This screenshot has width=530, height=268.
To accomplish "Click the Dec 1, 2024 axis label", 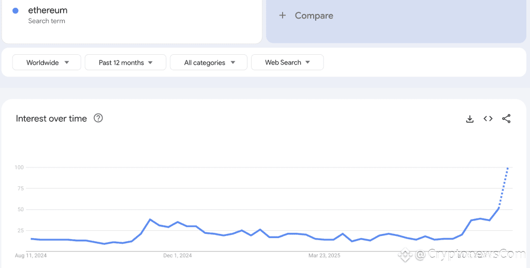I will 178,255.
